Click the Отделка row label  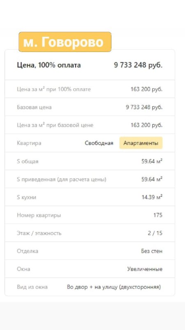[28, 251]
